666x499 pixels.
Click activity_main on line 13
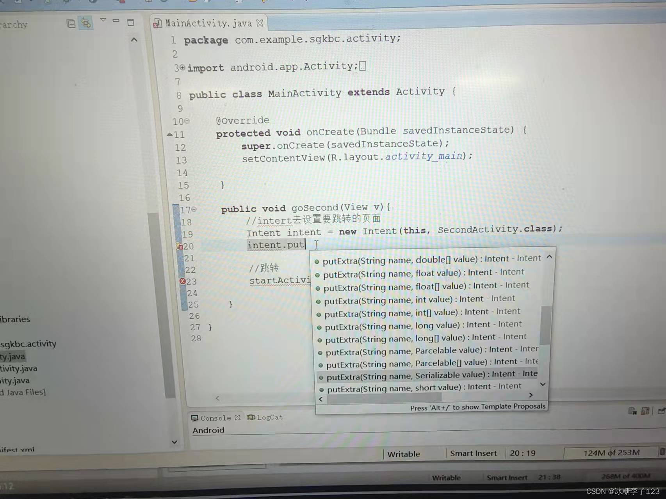[424, 156]
